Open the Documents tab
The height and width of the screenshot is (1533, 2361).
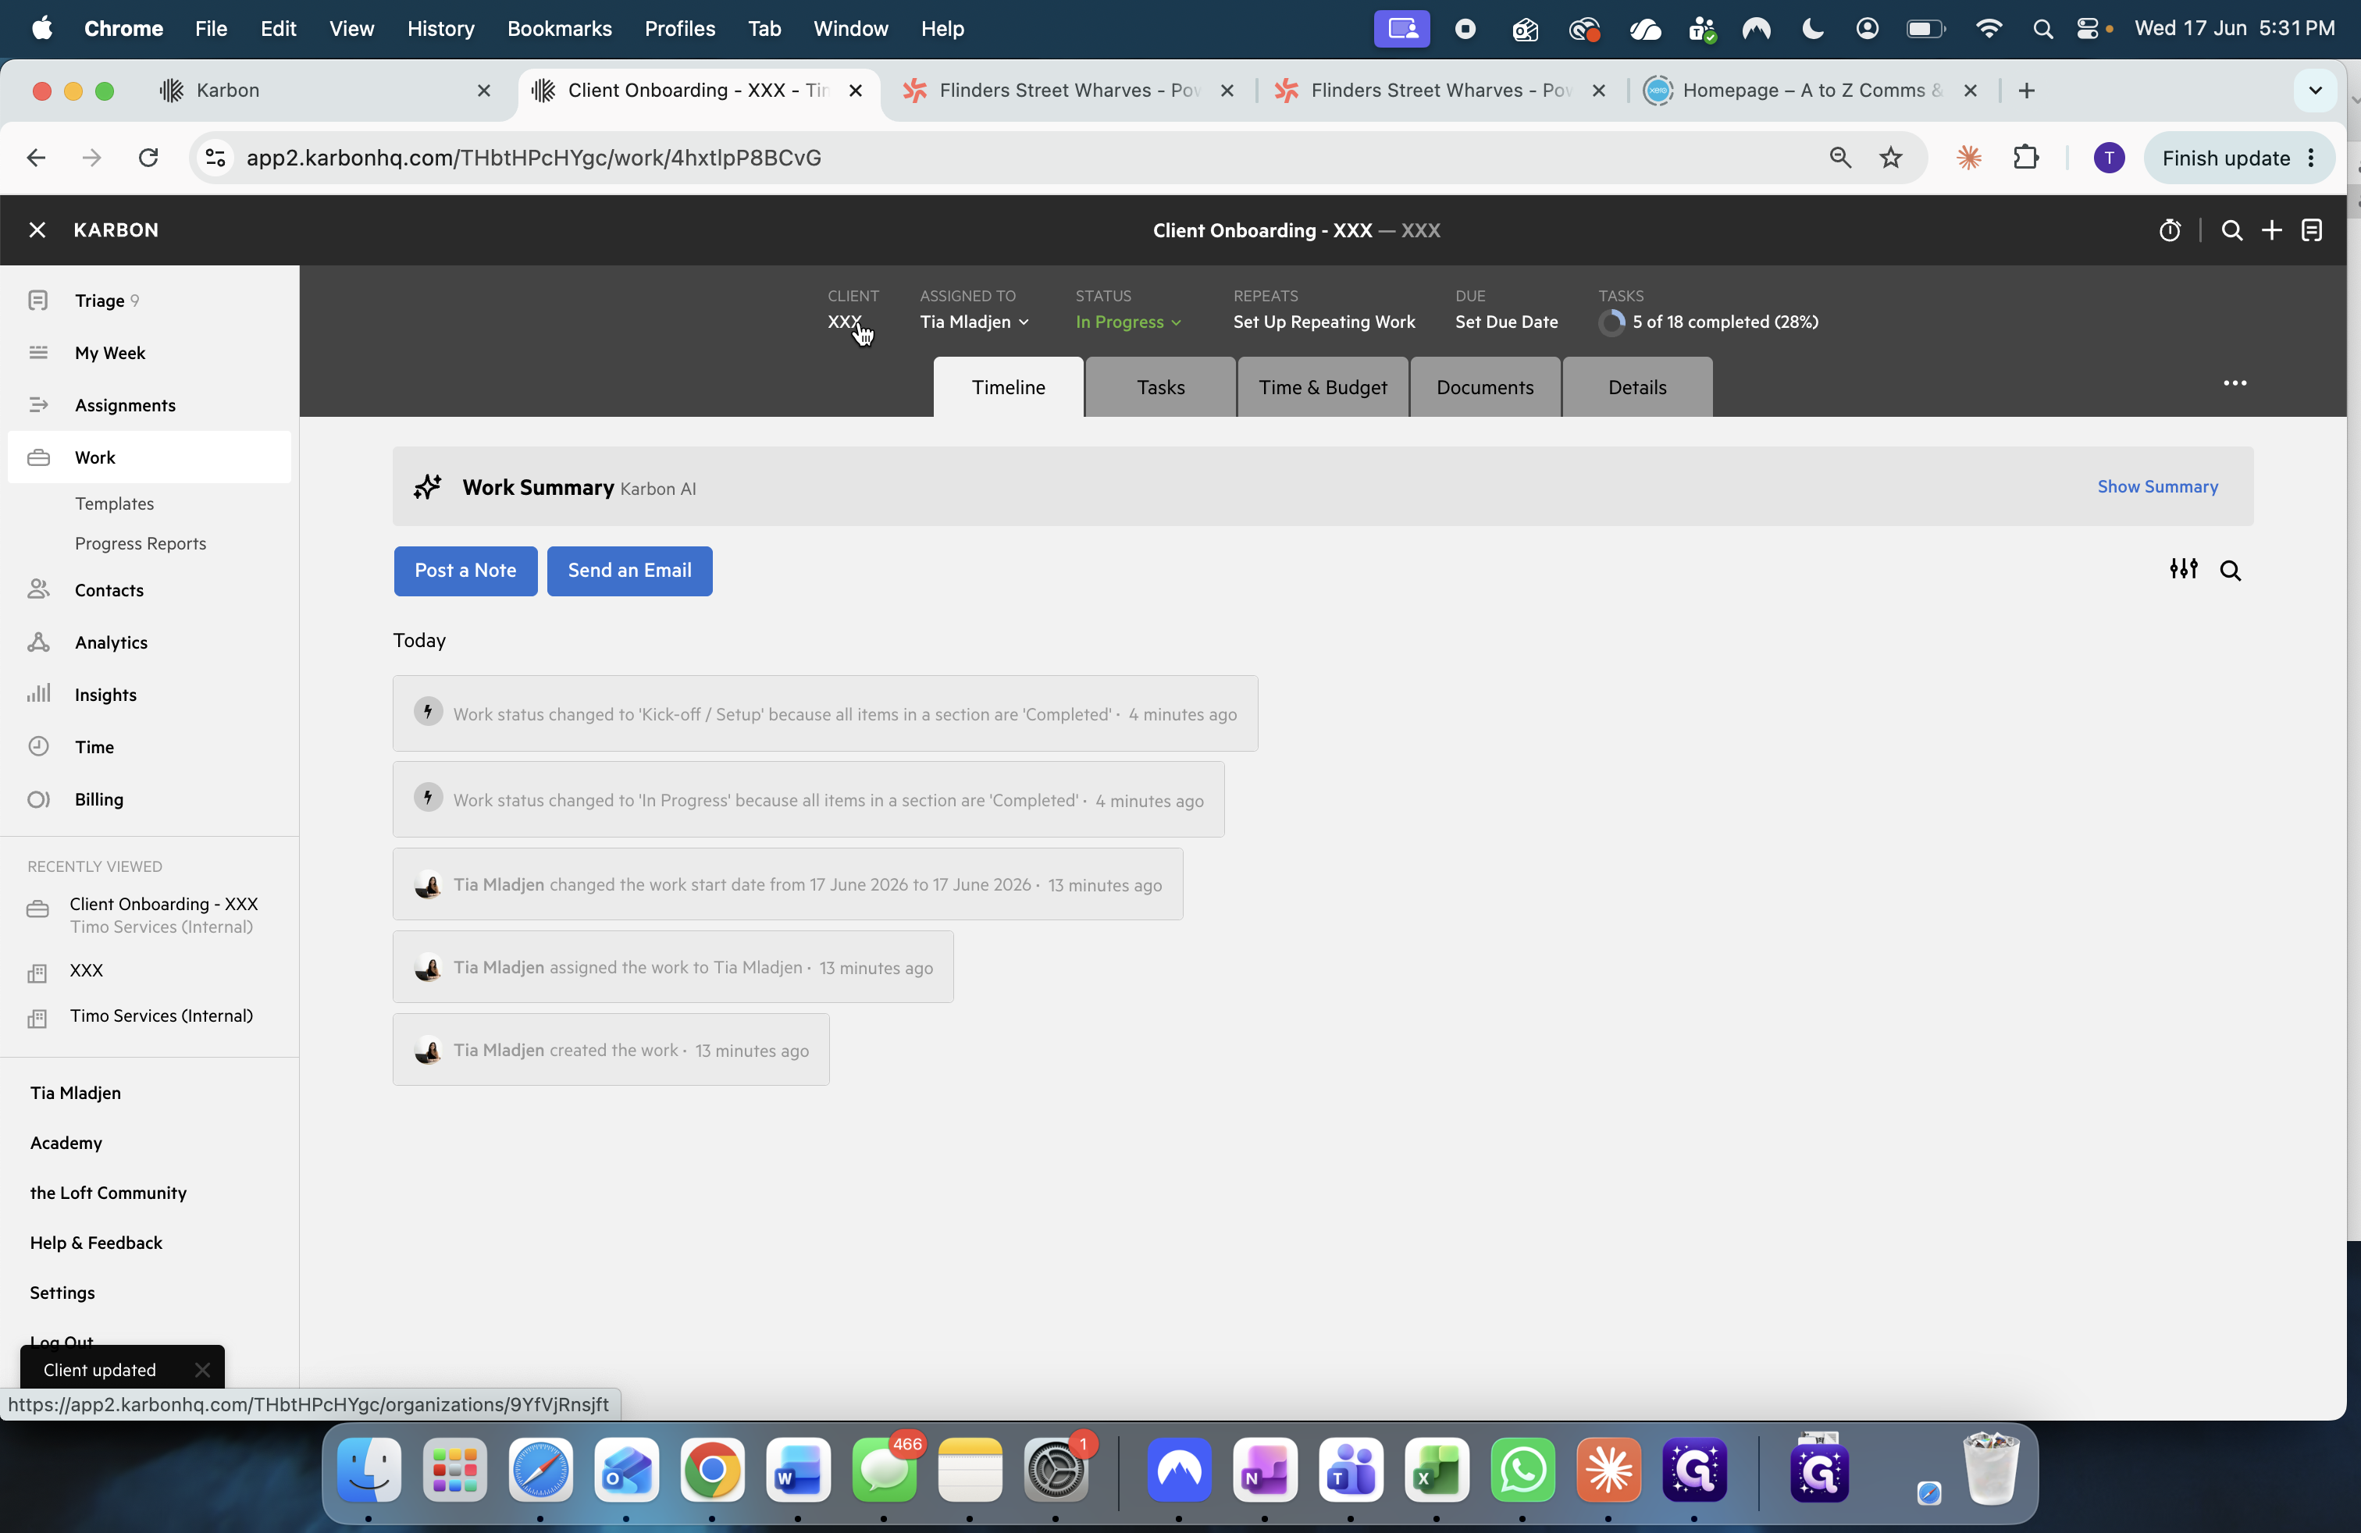click(1485, 386)
